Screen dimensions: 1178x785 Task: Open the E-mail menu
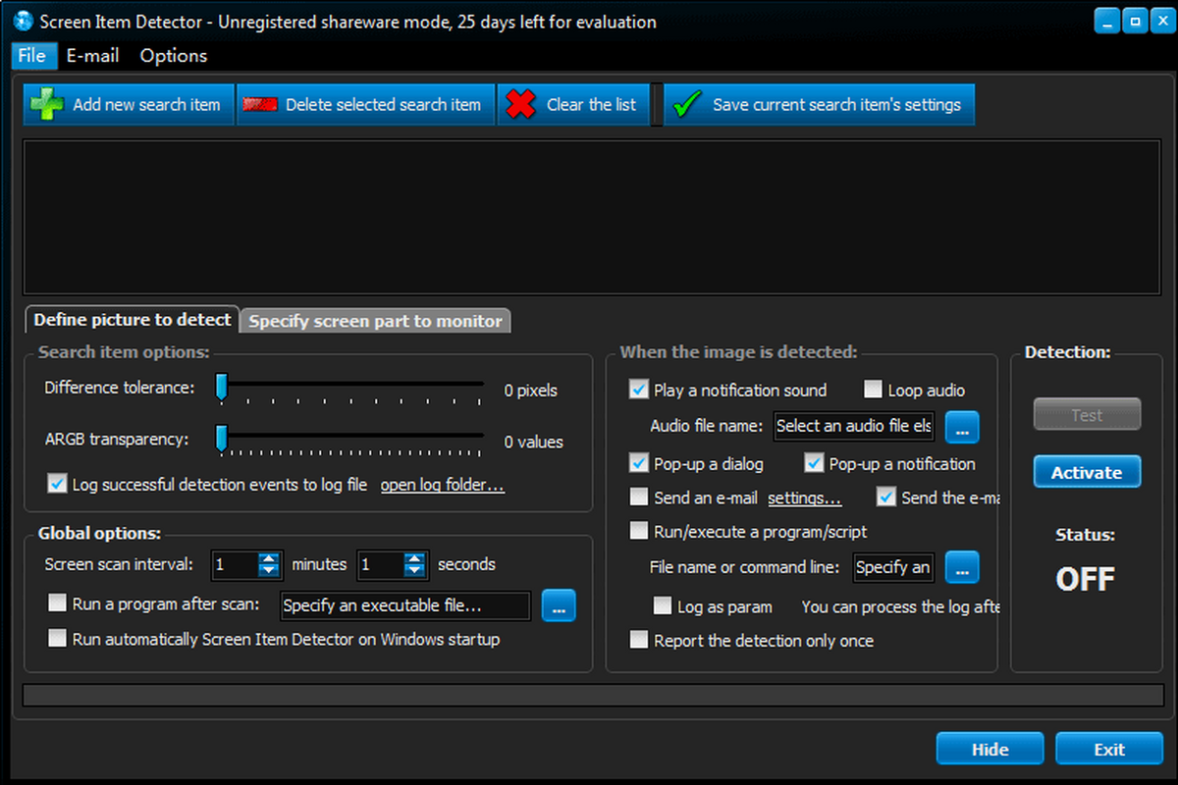point(93,56)
